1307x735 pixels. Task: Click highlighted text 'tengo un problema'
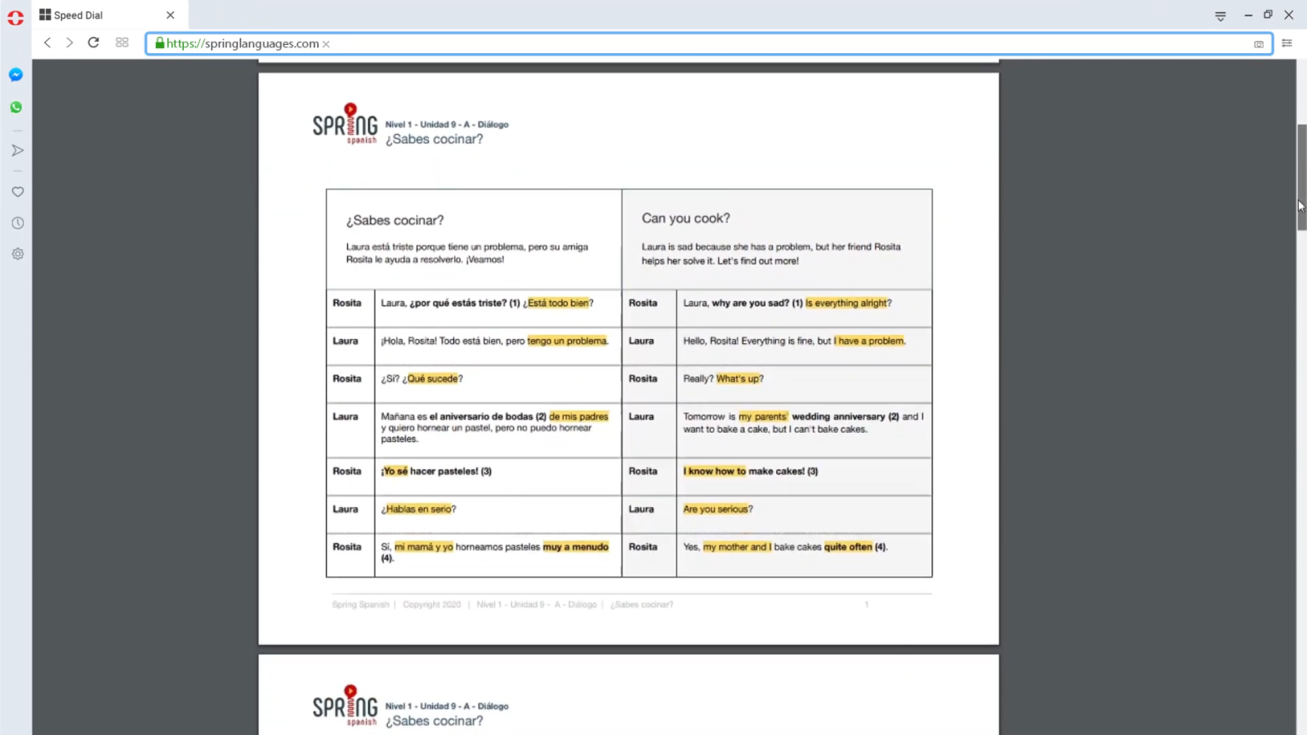568,341
